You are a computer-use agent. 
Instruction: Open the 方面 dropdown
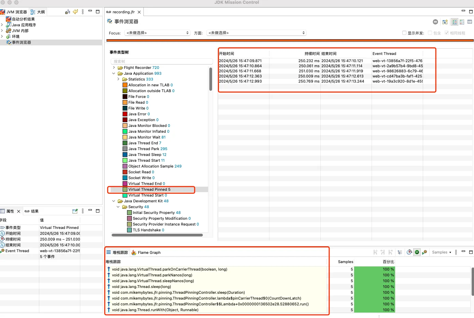256,33
